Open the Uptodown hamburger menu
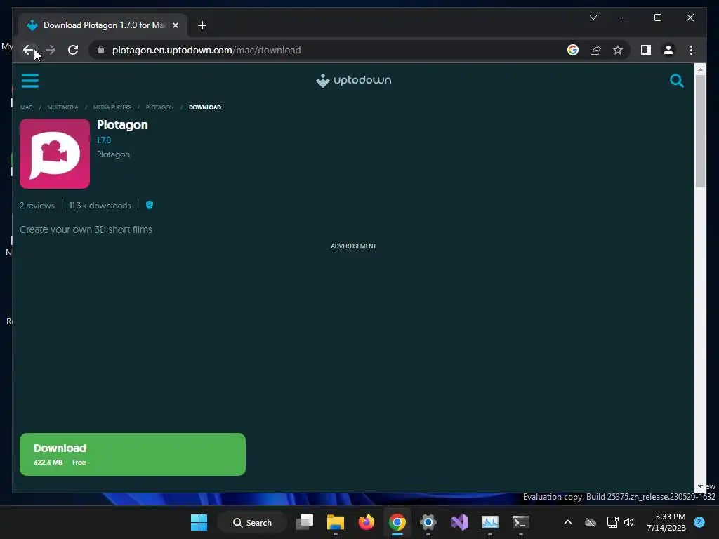This screenshot has width=719, height=539. [x=30, y=81]
